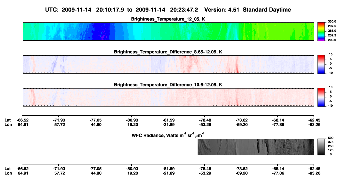The height and width of the screenshot is (179, 349).
Task: Click the grayscale colorbar for WFC Radiance
Action: pos(322,147)
